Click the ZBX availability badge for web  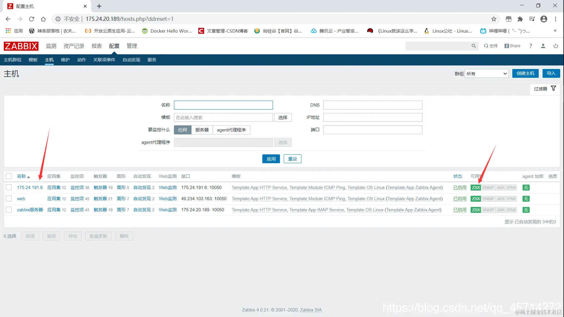[476, 199]
